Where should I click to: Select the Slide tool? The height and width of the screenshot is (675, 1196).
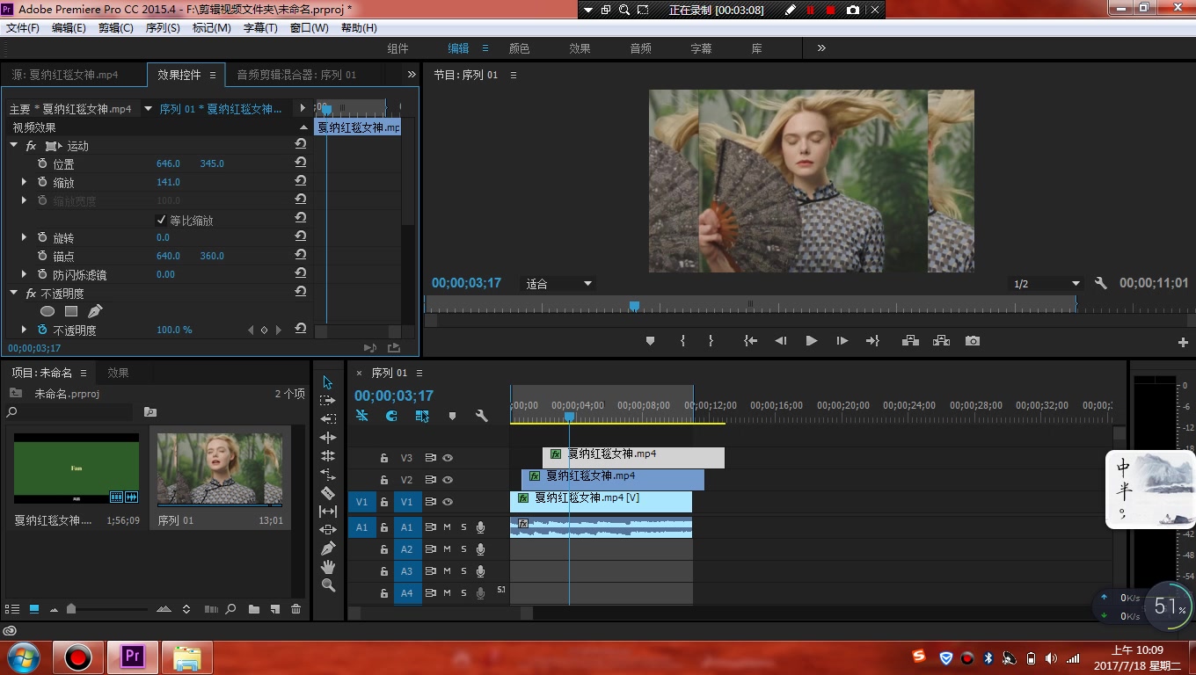pos(328,530)
